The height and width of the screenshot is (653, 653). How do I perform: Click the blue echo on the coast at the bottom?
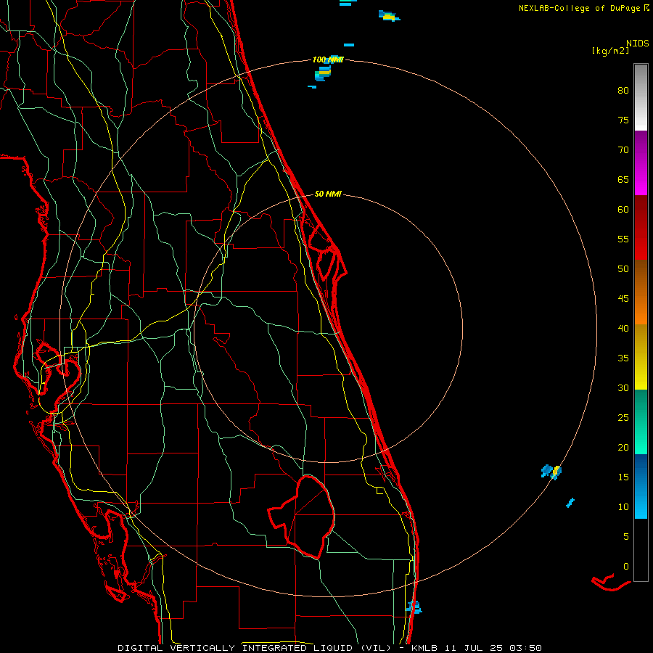point(414,607)
